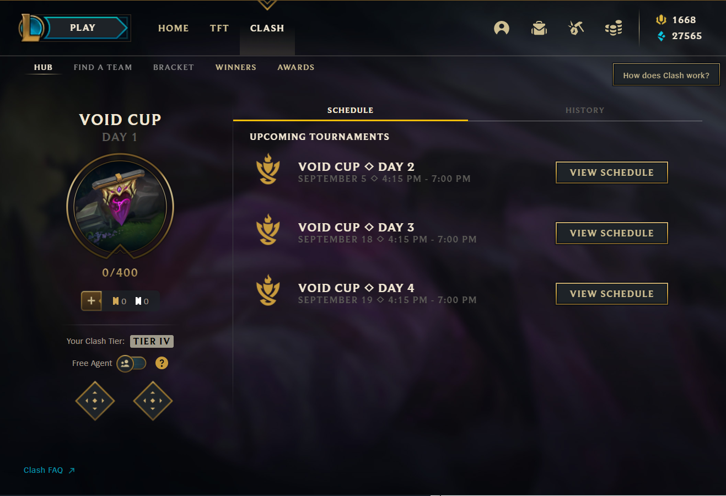This screenshot has width=726, height=496.
Task: Click the plus ticket purchase icon
Action: click(x=92, y=301)
